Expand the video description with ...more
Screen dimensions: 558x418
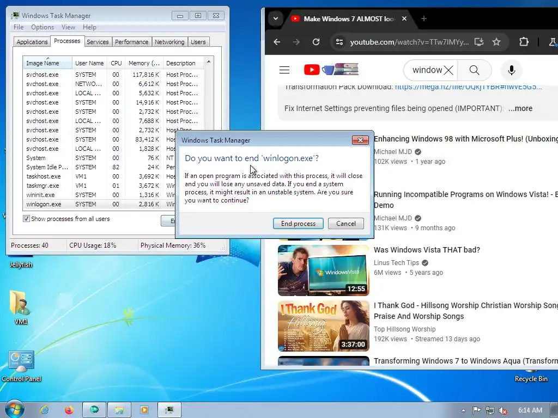pyautogui.click(x=520, y=108)
